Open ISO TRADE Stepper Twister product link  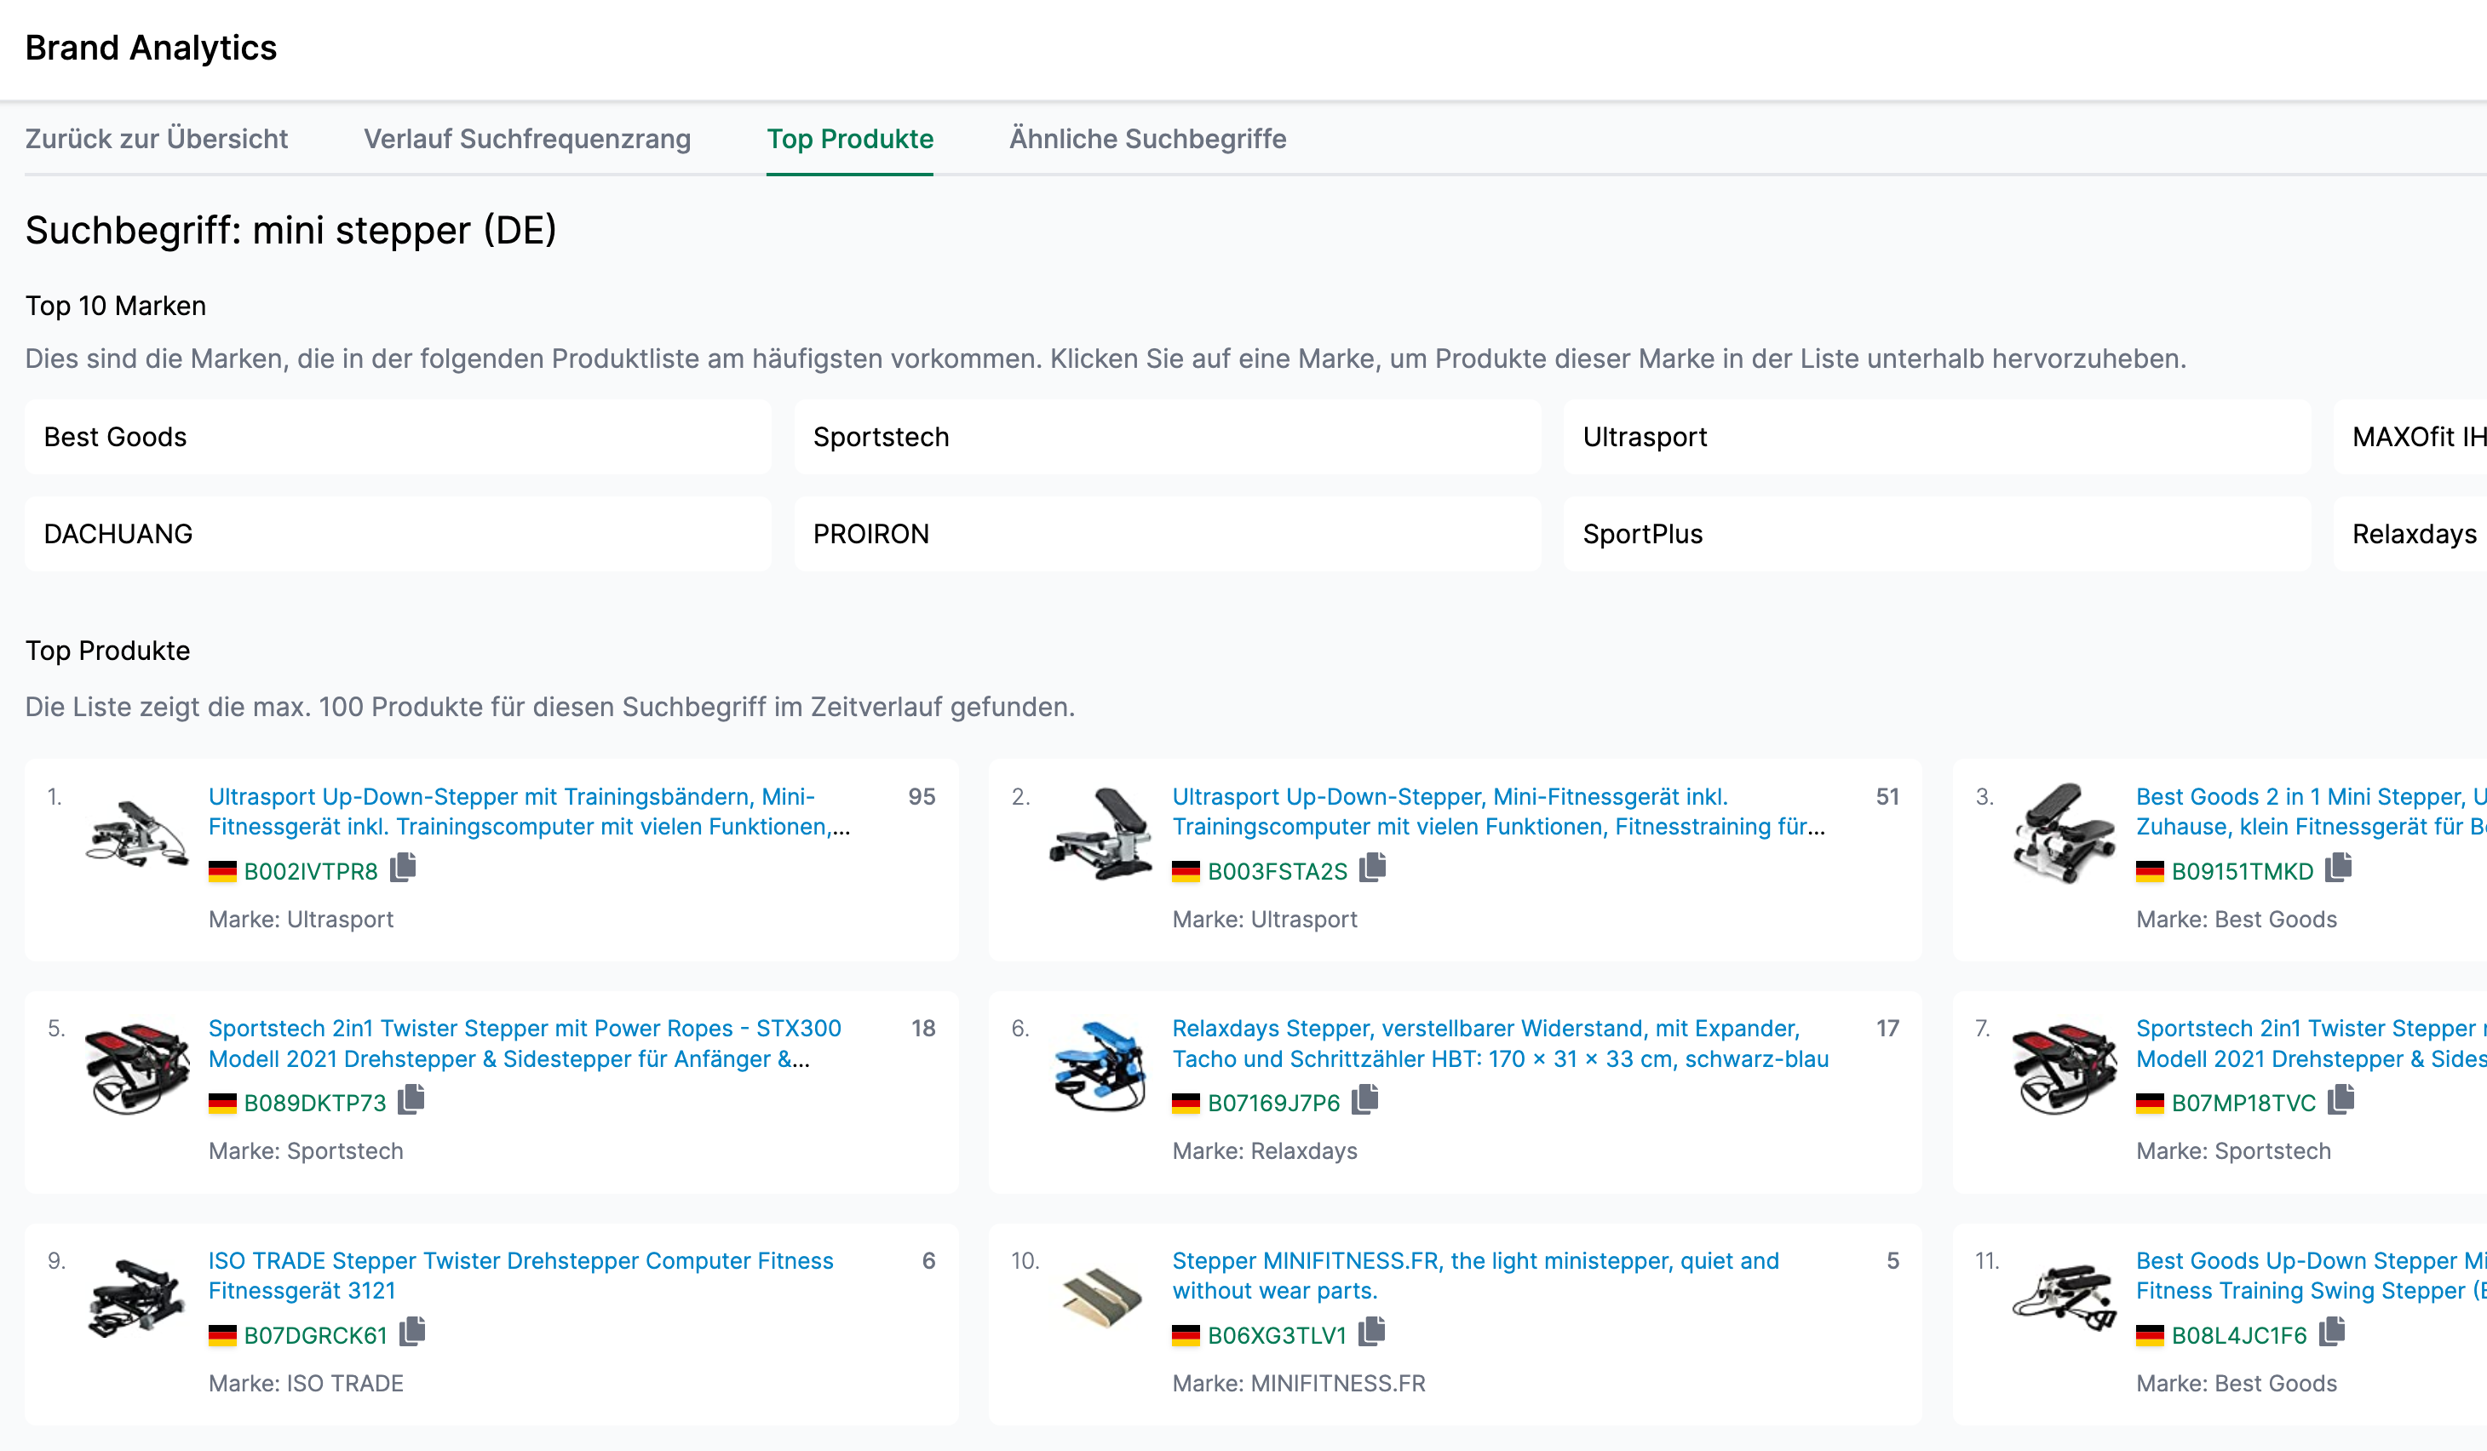pos(520,1276)
